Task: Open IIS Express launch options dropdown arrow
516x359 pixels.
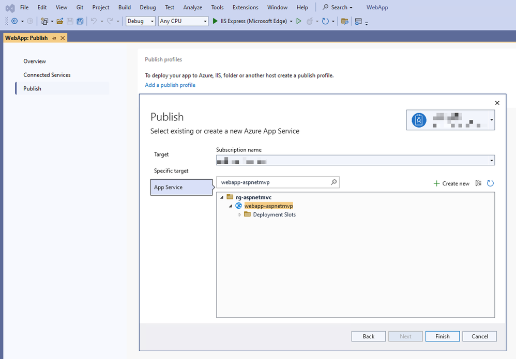Action: pyautogui.click(x=291, y=21)
